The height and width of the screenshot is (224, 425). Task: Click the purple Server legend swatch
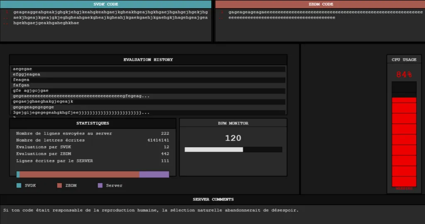[100, 185]
